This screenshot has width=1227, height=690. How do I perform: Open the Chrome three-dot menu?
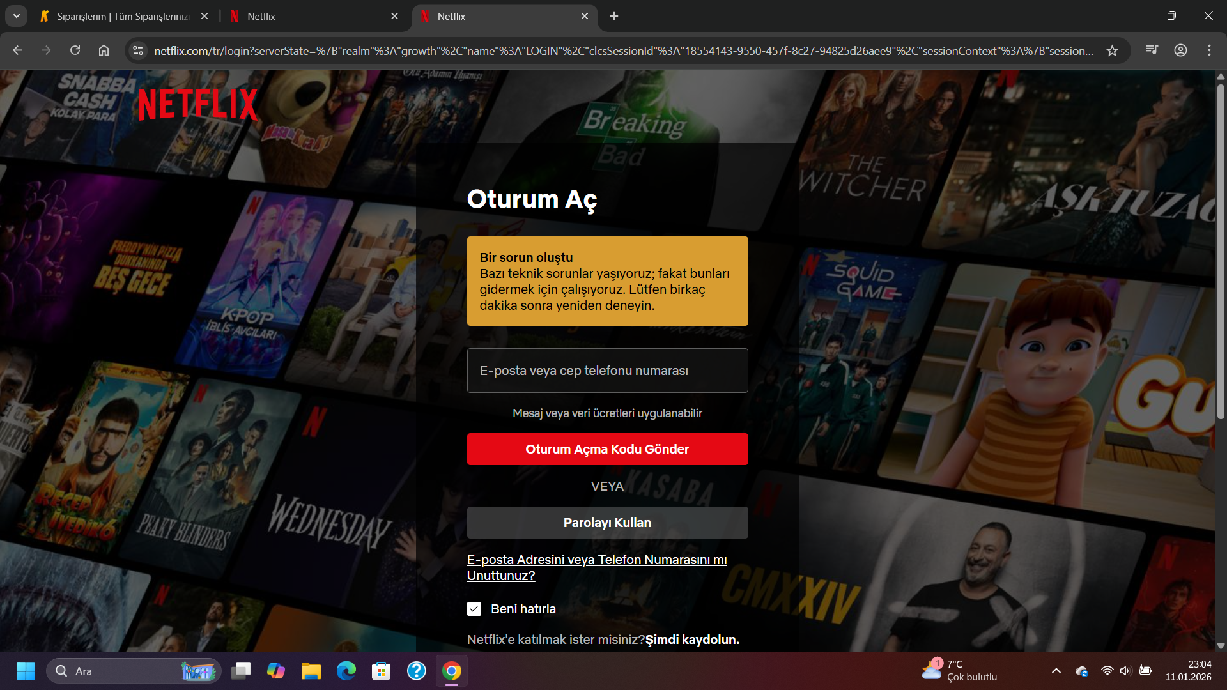tap(1209, 50)
